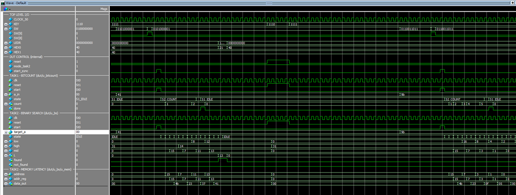
Task: Open the signal format dropdown above the signal names
Action: point(6,9)
